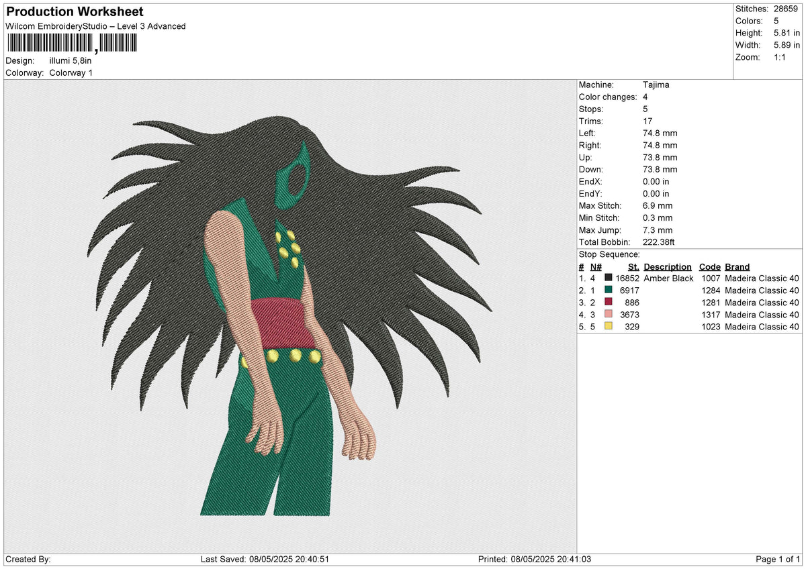Screen dimensions: 806x569
Task: Click the Left value 74.8 mm
Action: [x=660, y=133]
